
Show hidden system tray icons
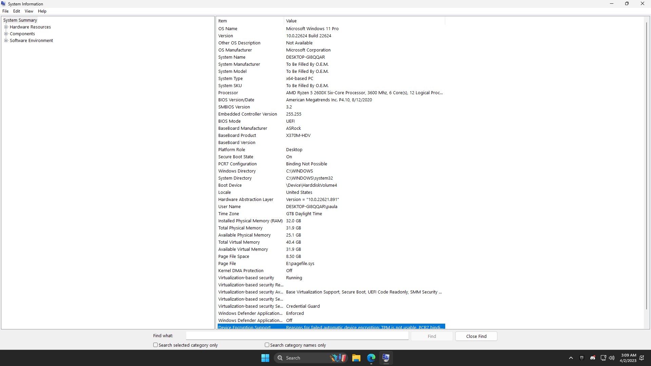(571, 358)
